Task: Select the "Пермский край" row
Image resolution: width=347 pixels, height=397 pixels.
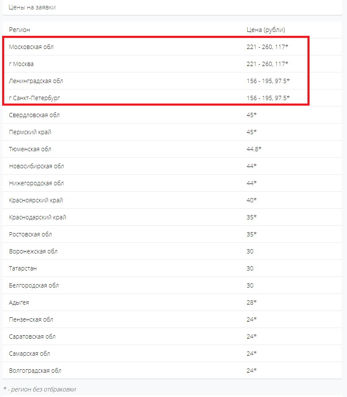Action: pos(30,132)
